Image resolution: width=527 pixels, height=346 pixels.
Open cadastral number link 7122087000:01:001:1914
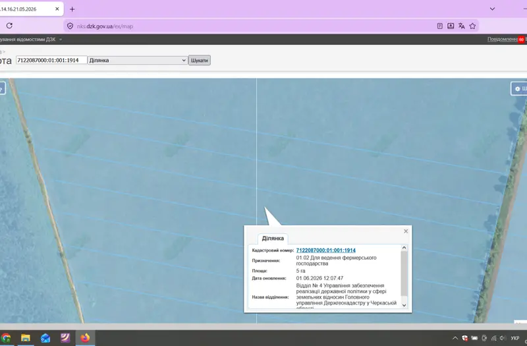click(x=325, y=250)
